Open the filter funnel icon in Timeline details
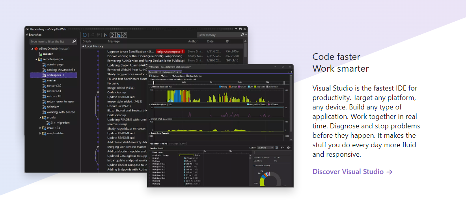 point(282,148)
